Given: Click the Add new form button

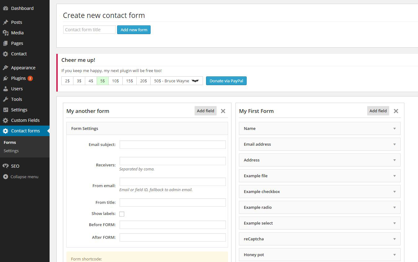Looking at the screenshot, I should coord(134,30).
